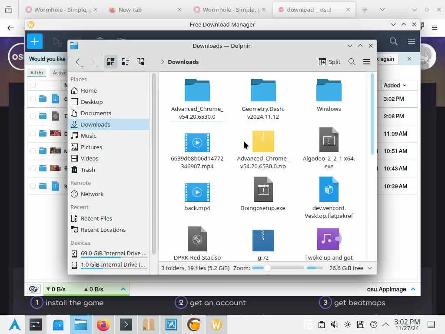Select Algodoo_2_2_1-x64.exe file icon
This screenshot has width=445, height=334.
click(329, 140)
